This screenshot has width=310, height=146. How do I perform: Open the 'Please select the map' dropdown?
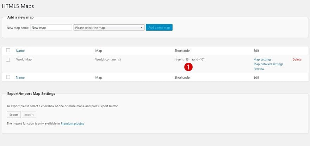109,28
